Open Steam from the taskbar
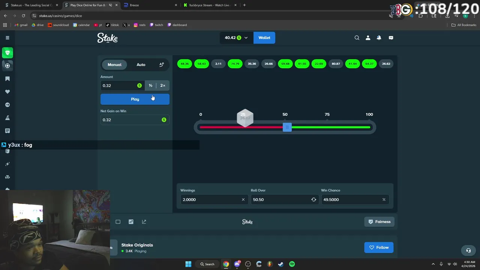This screenshot has height=270, width=480. tap(280, 264)
